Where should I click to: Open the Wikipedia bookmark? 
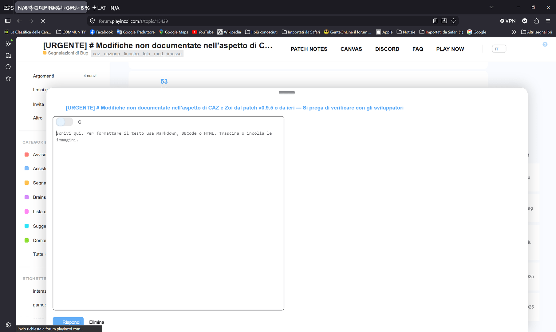[x=229, y=32]
